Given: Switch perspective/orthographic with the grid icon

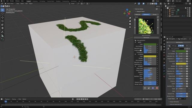Looking at the screenshot, I should coord(130,27).
